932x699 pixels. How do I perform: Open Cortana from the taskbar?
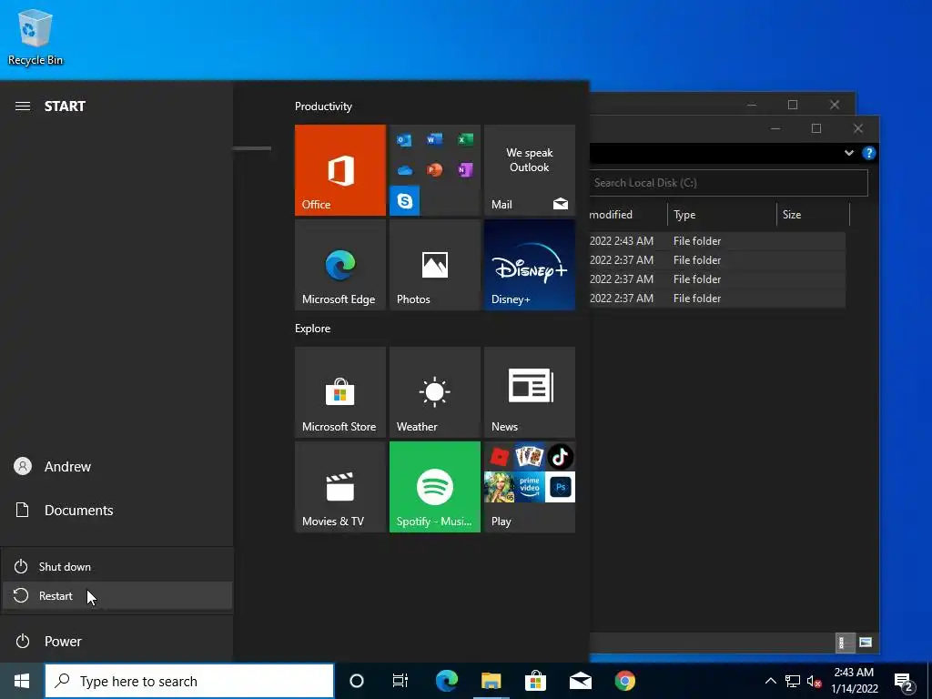point(357,681)
